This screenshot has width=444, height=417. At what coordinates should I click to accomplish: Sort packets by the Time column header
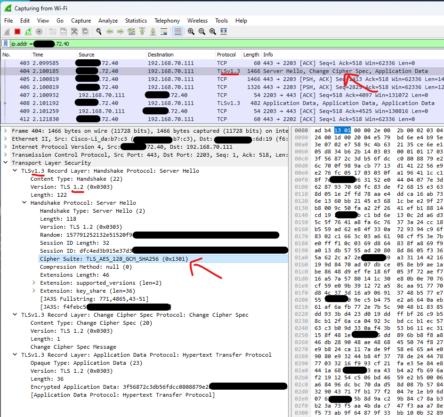click(x=54, y=55)
